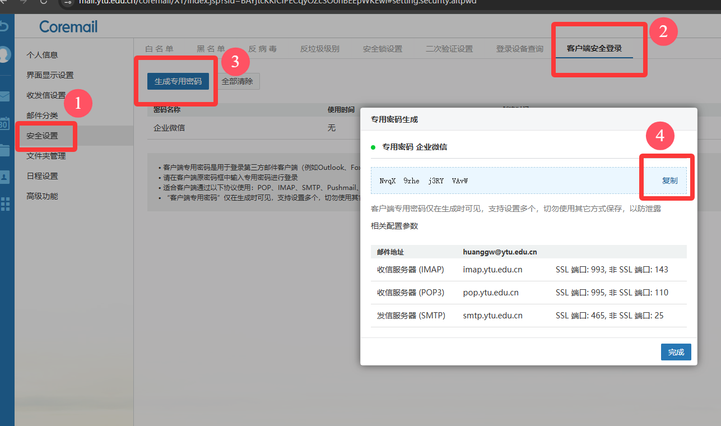Image resolution: width=721 pixels, height=426 pixels.
Task: Click the 全部清除 button
Action: tap(238, 81)
